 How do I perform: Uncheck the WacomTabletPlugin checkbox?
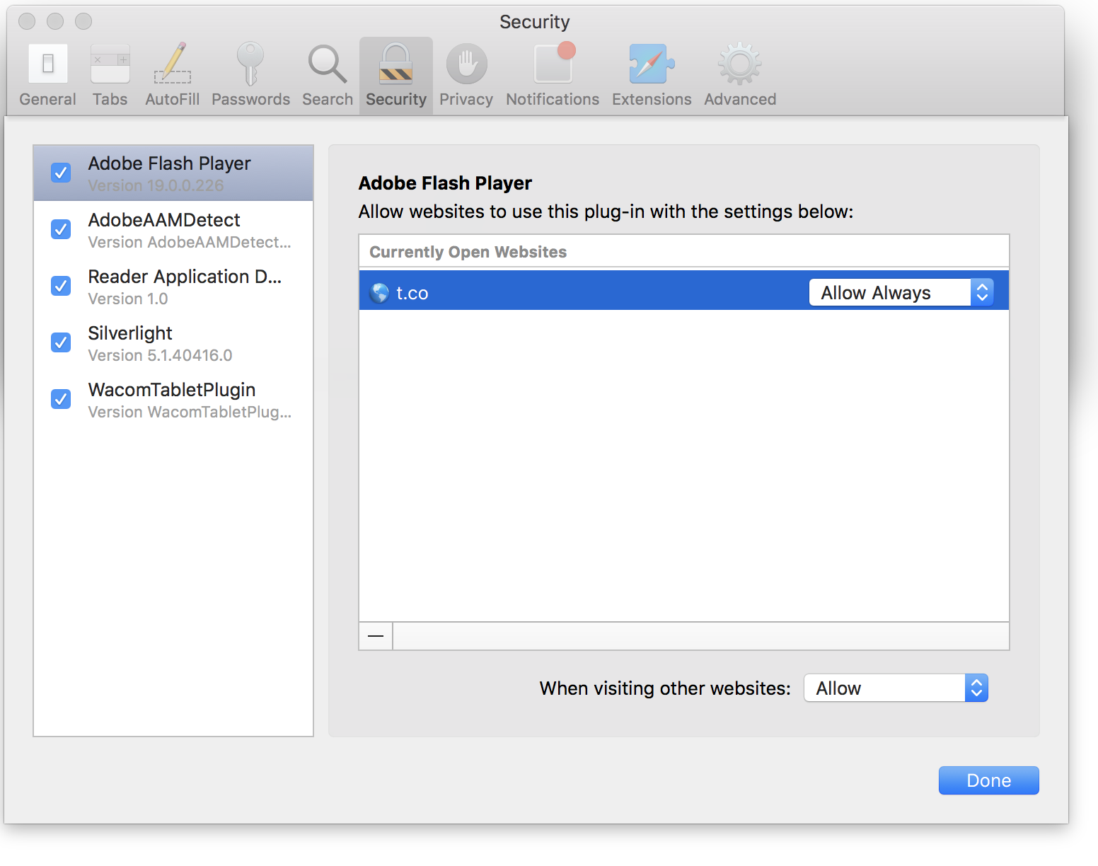pyautogui.click(x=61, y=399)
